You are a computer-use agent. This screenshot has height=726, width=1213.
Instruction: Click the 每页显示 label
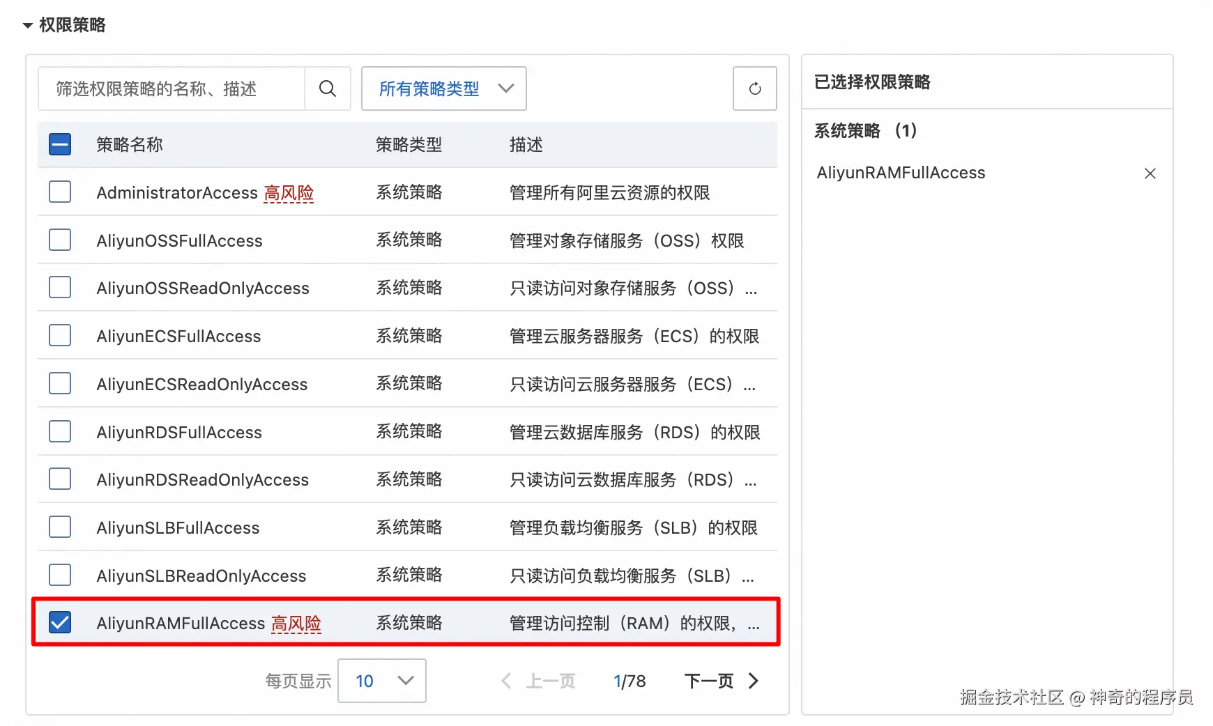[298, 681]
